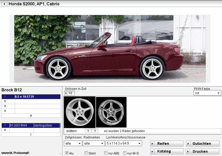This screenshot has width=222, height=156.
Task: Select the second polished wheel thumbnail
Action: (111, 112)
